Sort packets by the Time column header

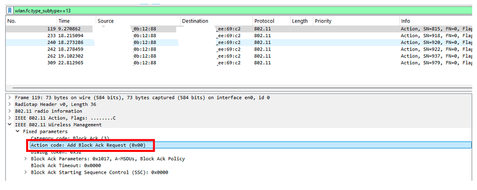[x=64, y=21]
